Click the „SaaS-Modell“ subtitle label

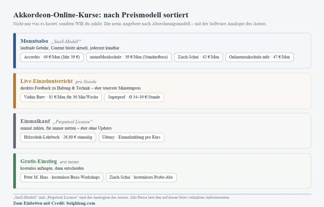coord(66,42)
